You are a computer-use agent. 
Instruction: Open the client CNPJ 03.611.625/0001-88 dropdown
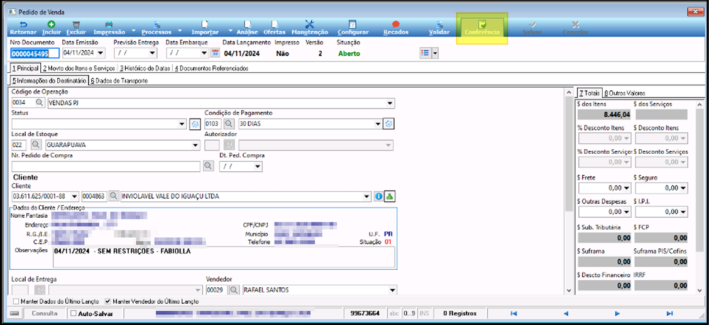(x=75, y=196)
